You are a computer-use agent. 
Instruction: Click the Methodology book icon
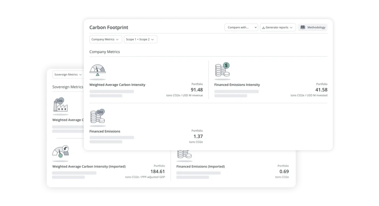coord(303,27)
